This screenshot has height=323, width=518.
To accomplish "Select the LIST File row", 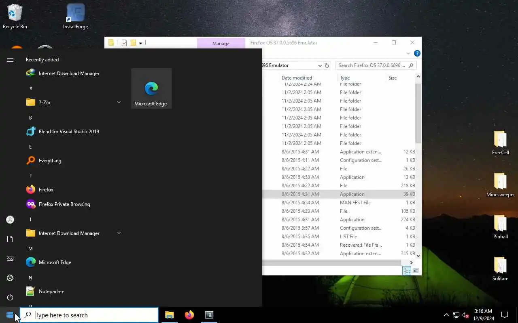I will (339, 237).
